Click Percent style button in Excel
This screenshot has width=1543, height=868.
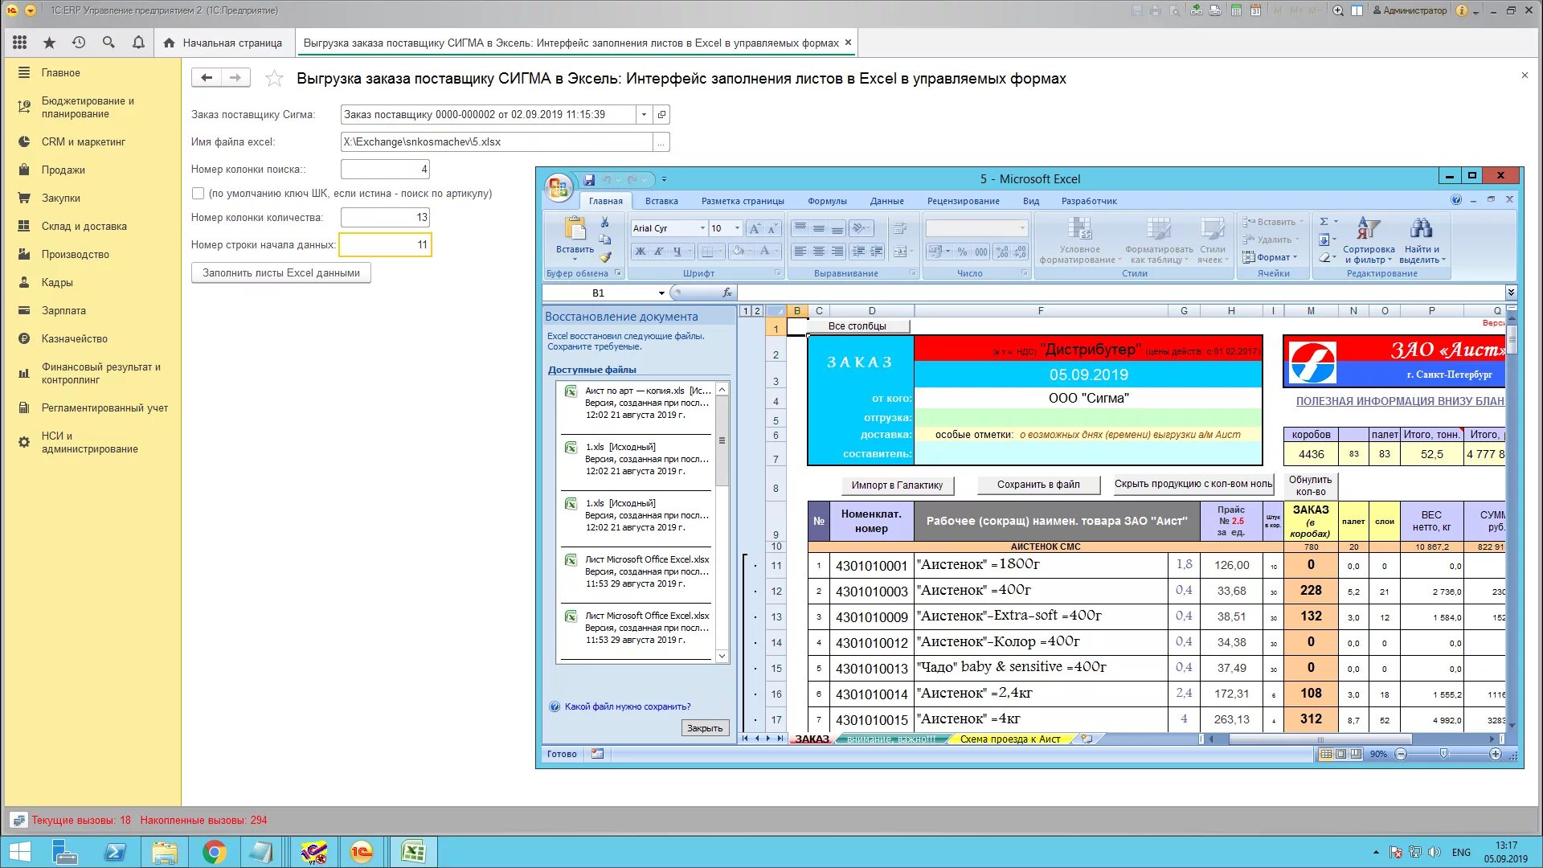(x=962, y=252)
